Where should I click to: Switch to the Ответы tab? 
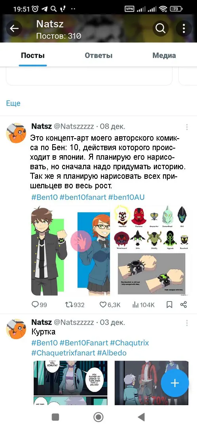[x=98, y=56]
